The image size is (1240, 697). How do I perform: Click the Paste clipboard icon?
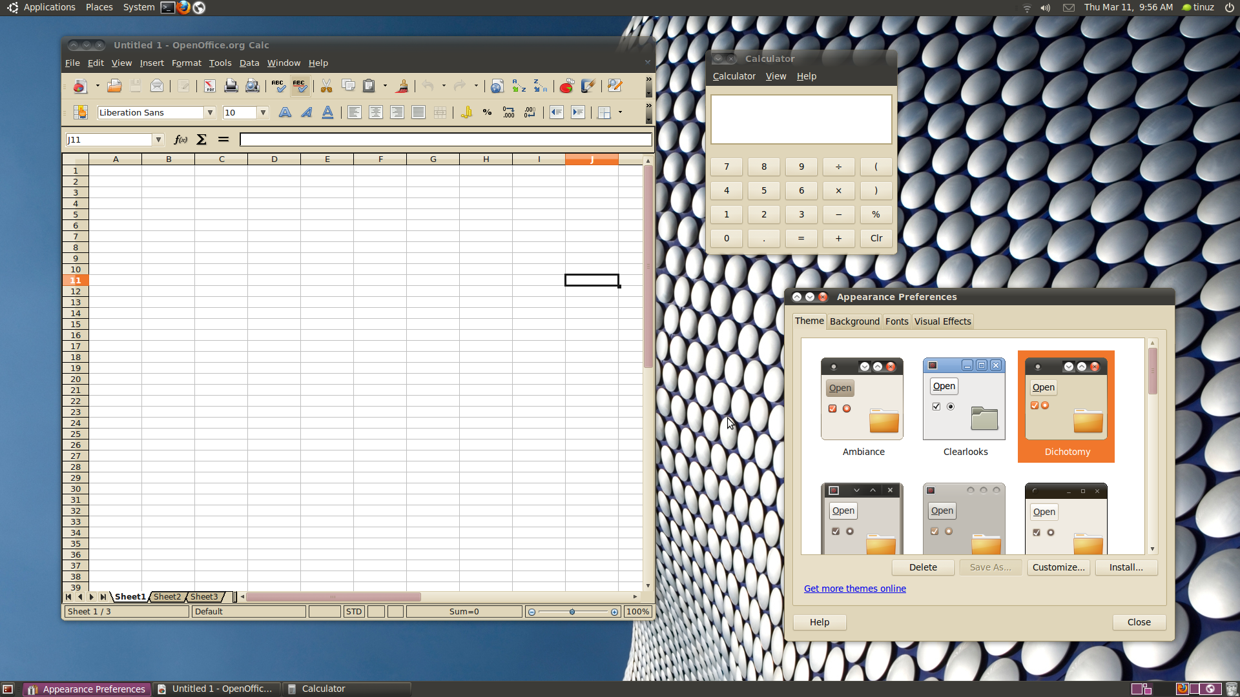(369, 86)
